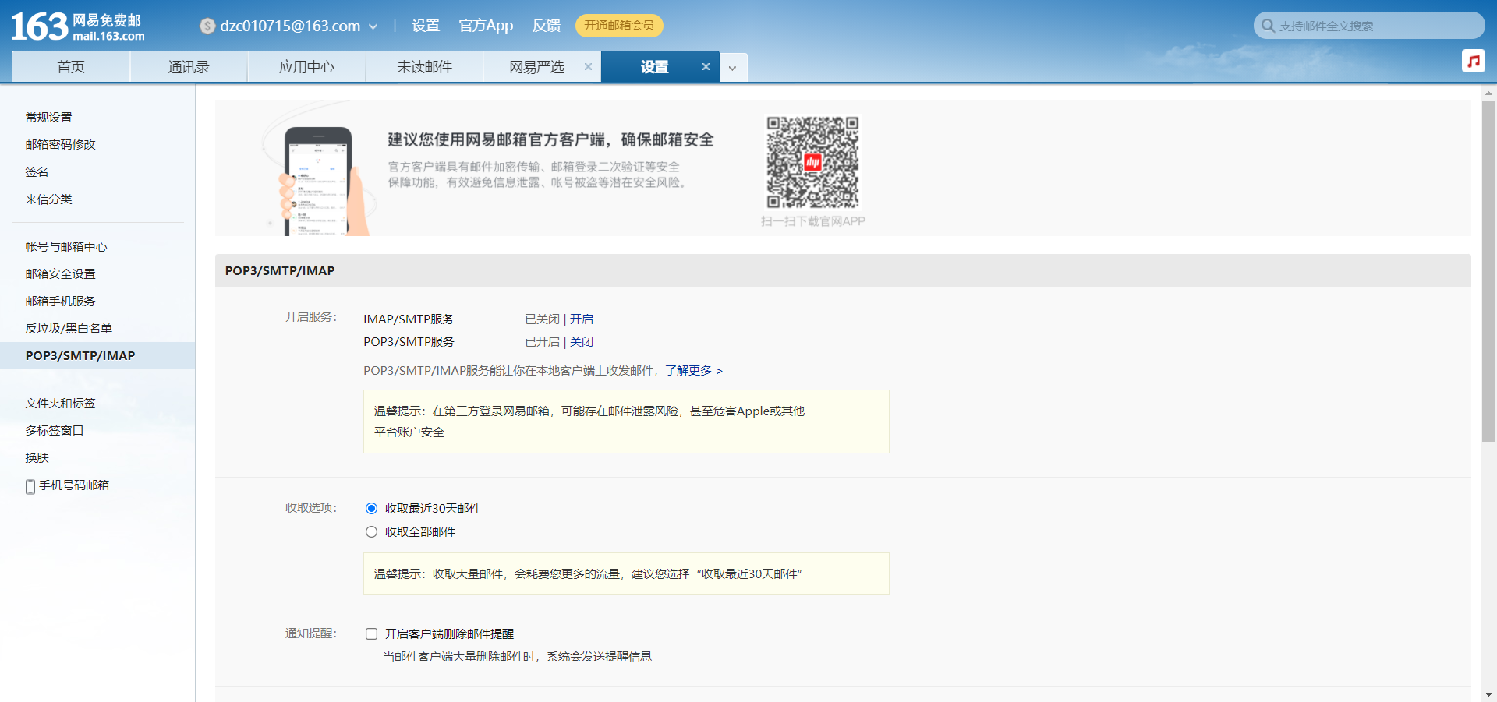Expand the tab list dropdown chevron
The width and height of the screenshot is (1497, 702).
tap(733, 68)
